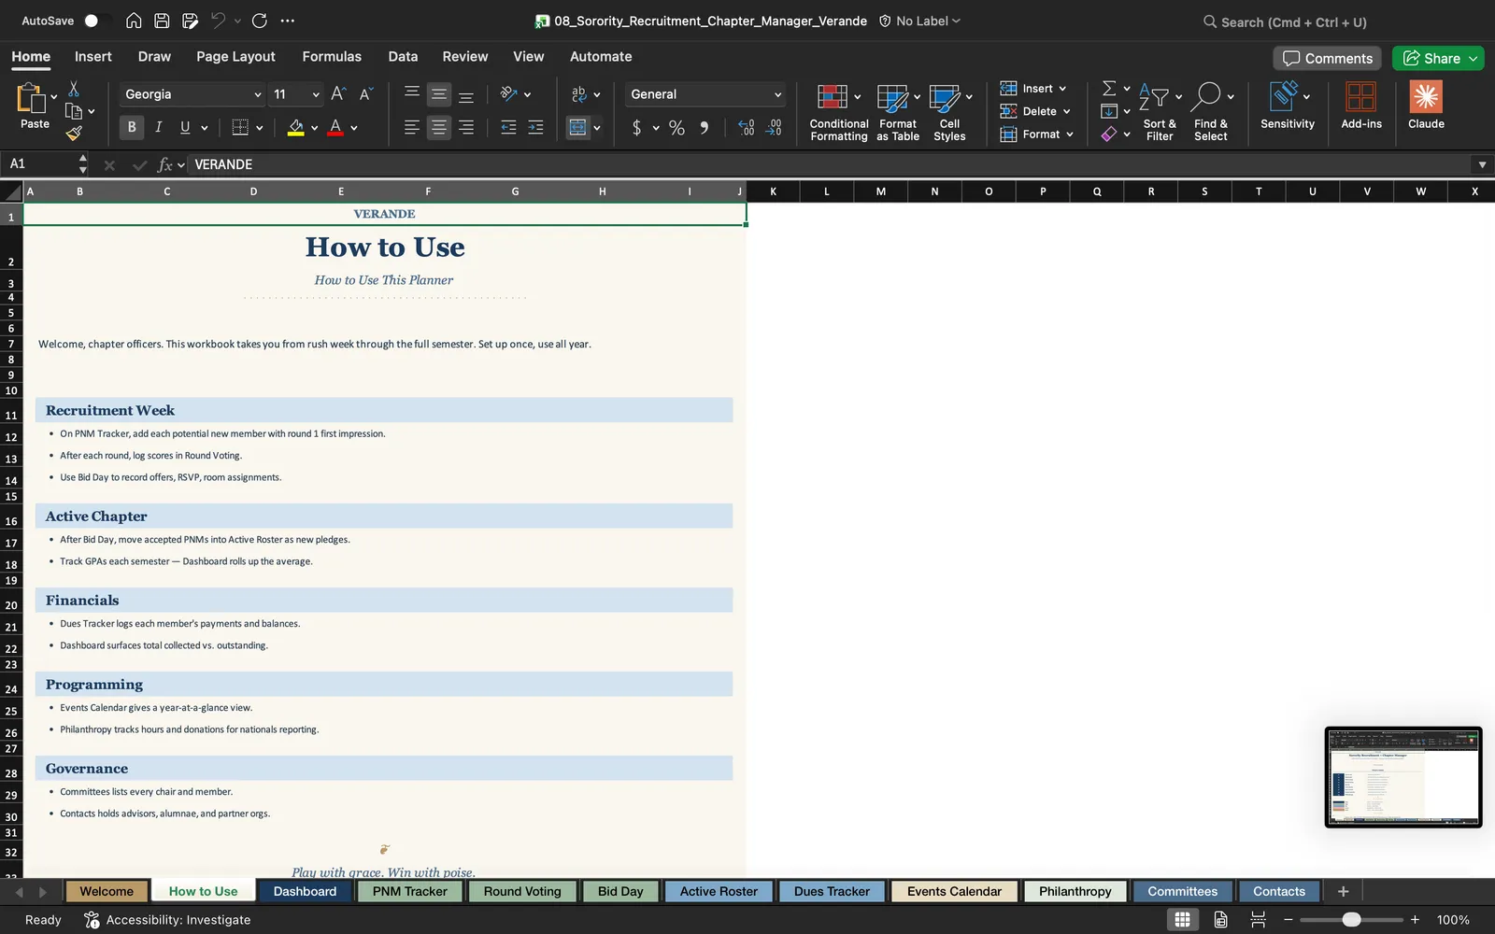Toggle the AutoSave switch
Viewport: 1495px width, 934px height.
click(96, 21)
